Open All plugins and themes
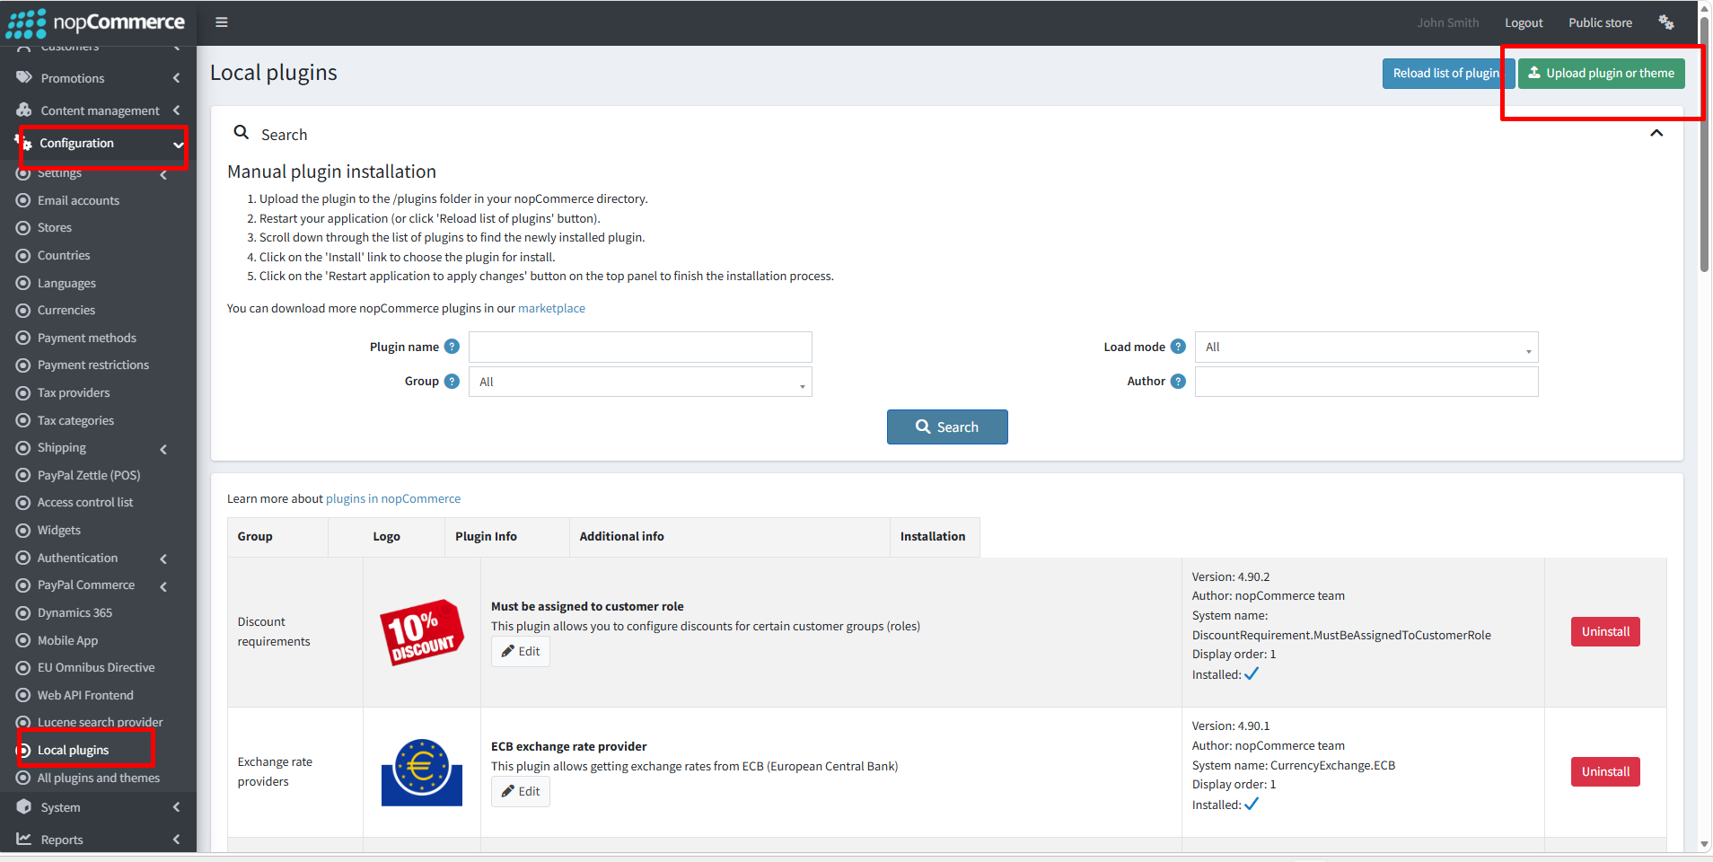Viewport: 1713px width, 862px height. 99,778
